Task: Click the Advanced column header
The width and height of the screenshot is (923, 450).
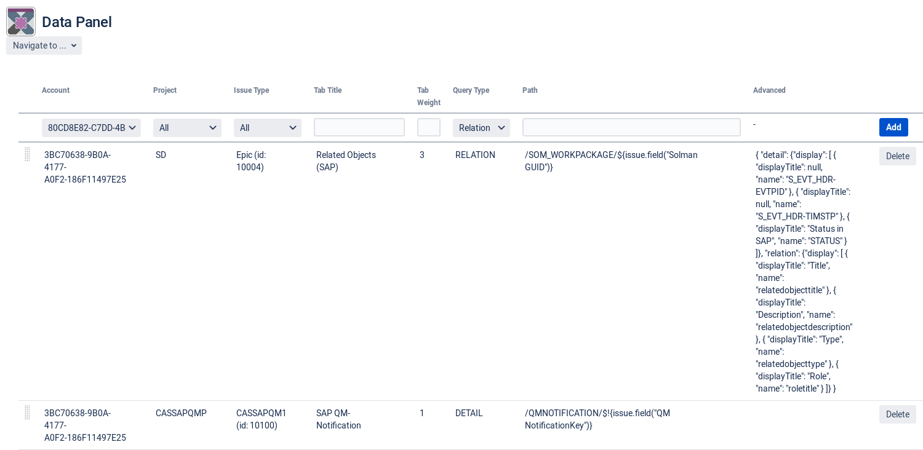Action: (769, 90)
